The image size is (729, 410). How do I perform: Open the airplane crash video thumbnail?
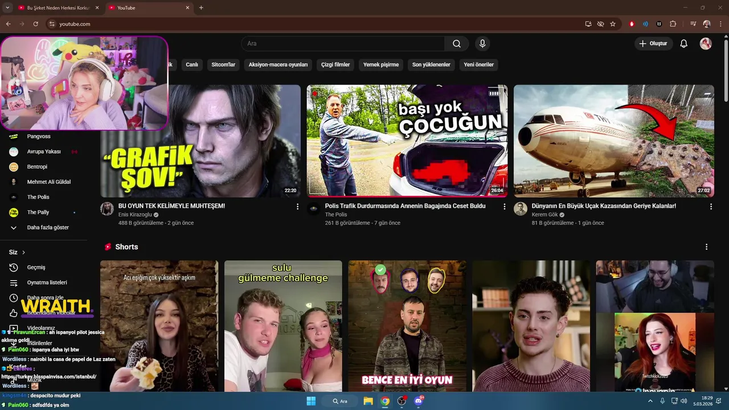tap(614, 141)
